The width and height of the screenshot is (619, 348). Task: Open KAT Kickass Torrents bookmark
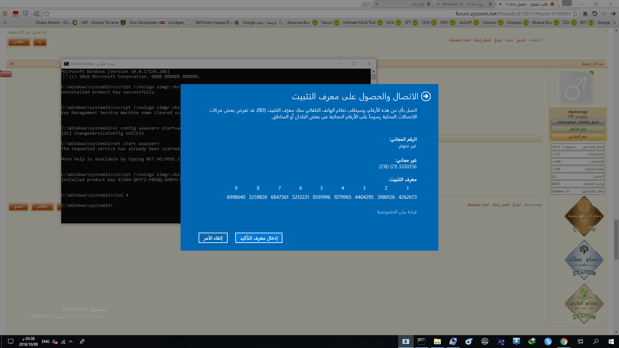tap(103, 23)
